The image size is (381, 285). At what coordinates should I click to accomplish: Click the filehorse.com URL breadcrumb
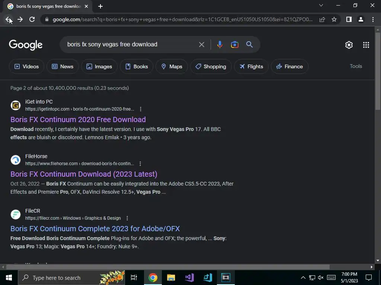pyautogui.click(x=80, y=164)
